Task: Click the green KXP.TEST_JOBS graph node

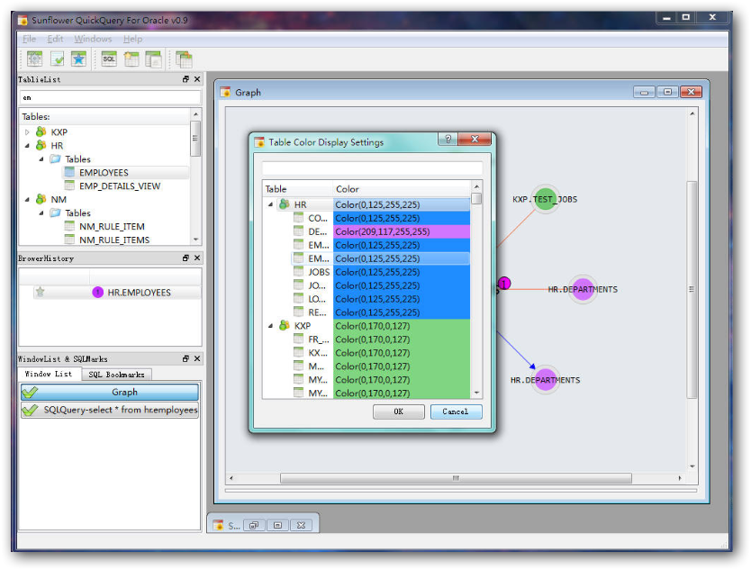Action: coord(545,199)
